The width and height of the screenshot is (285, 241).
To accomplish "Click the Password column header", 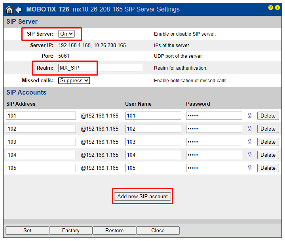I will (198, 104).
